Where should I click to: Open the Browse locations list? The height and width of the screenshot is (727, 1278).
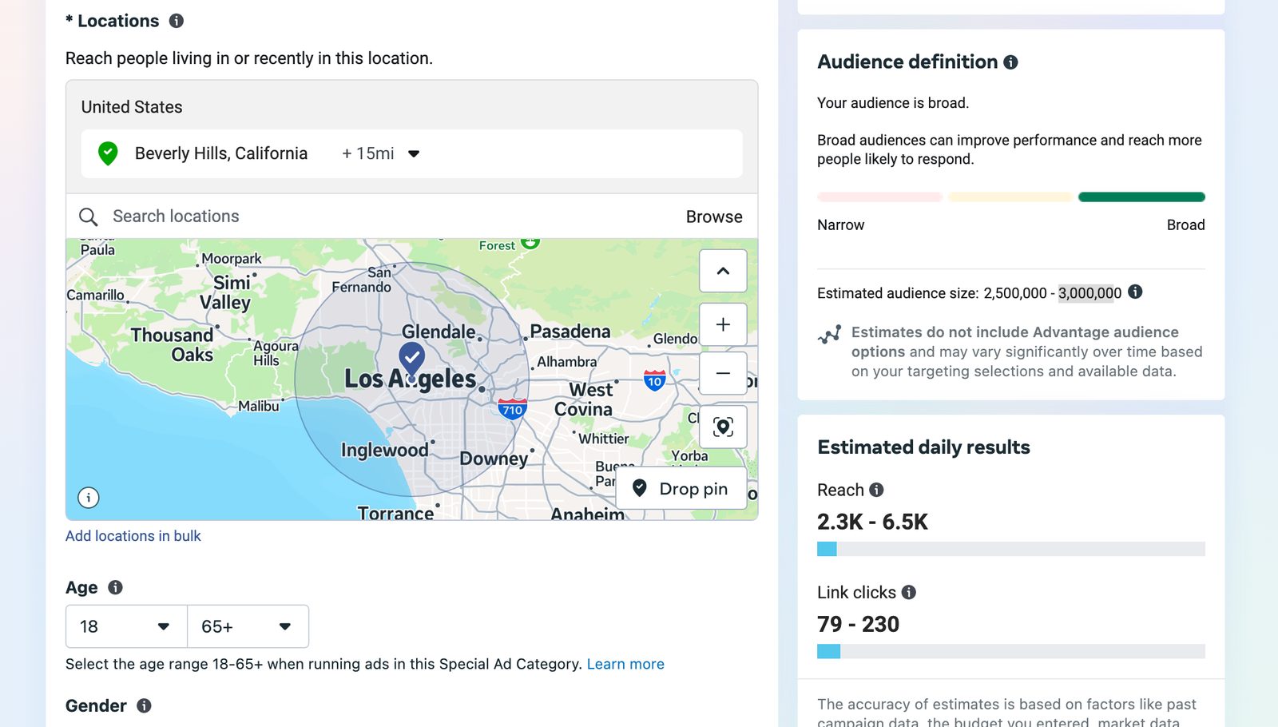[x=714, y=217]
